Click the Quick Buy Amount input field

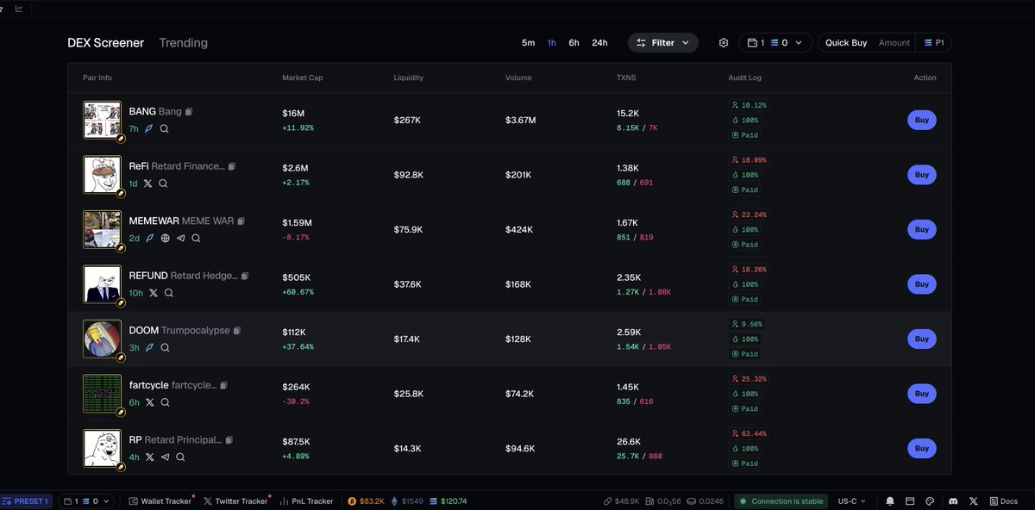[894, 42]
